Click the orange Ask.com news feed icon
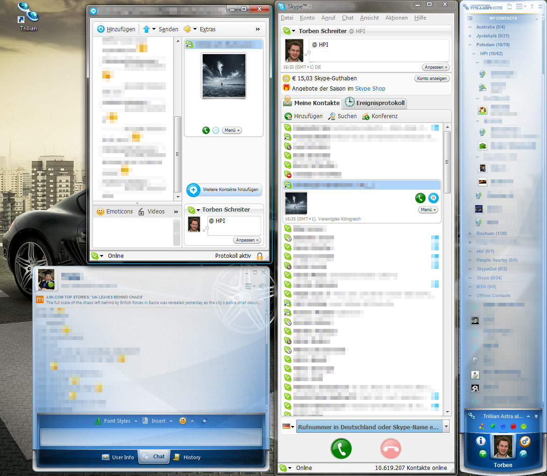This screenshot has width=547, height=476. (x=40, y=299)
